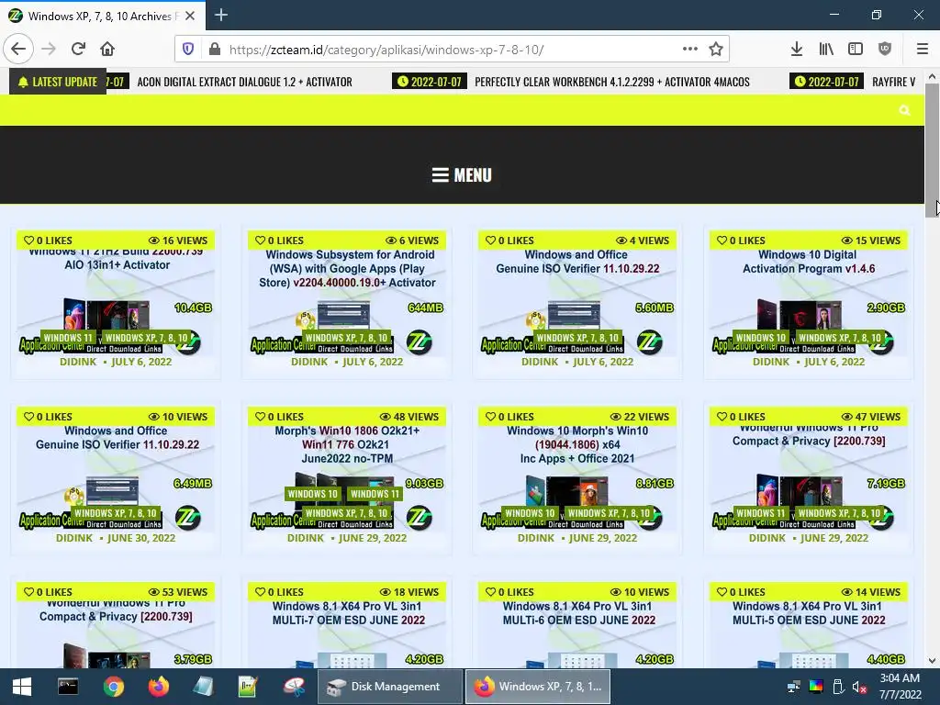
Task: Close the Windows XP Archives tab
Action: [190, 16]
